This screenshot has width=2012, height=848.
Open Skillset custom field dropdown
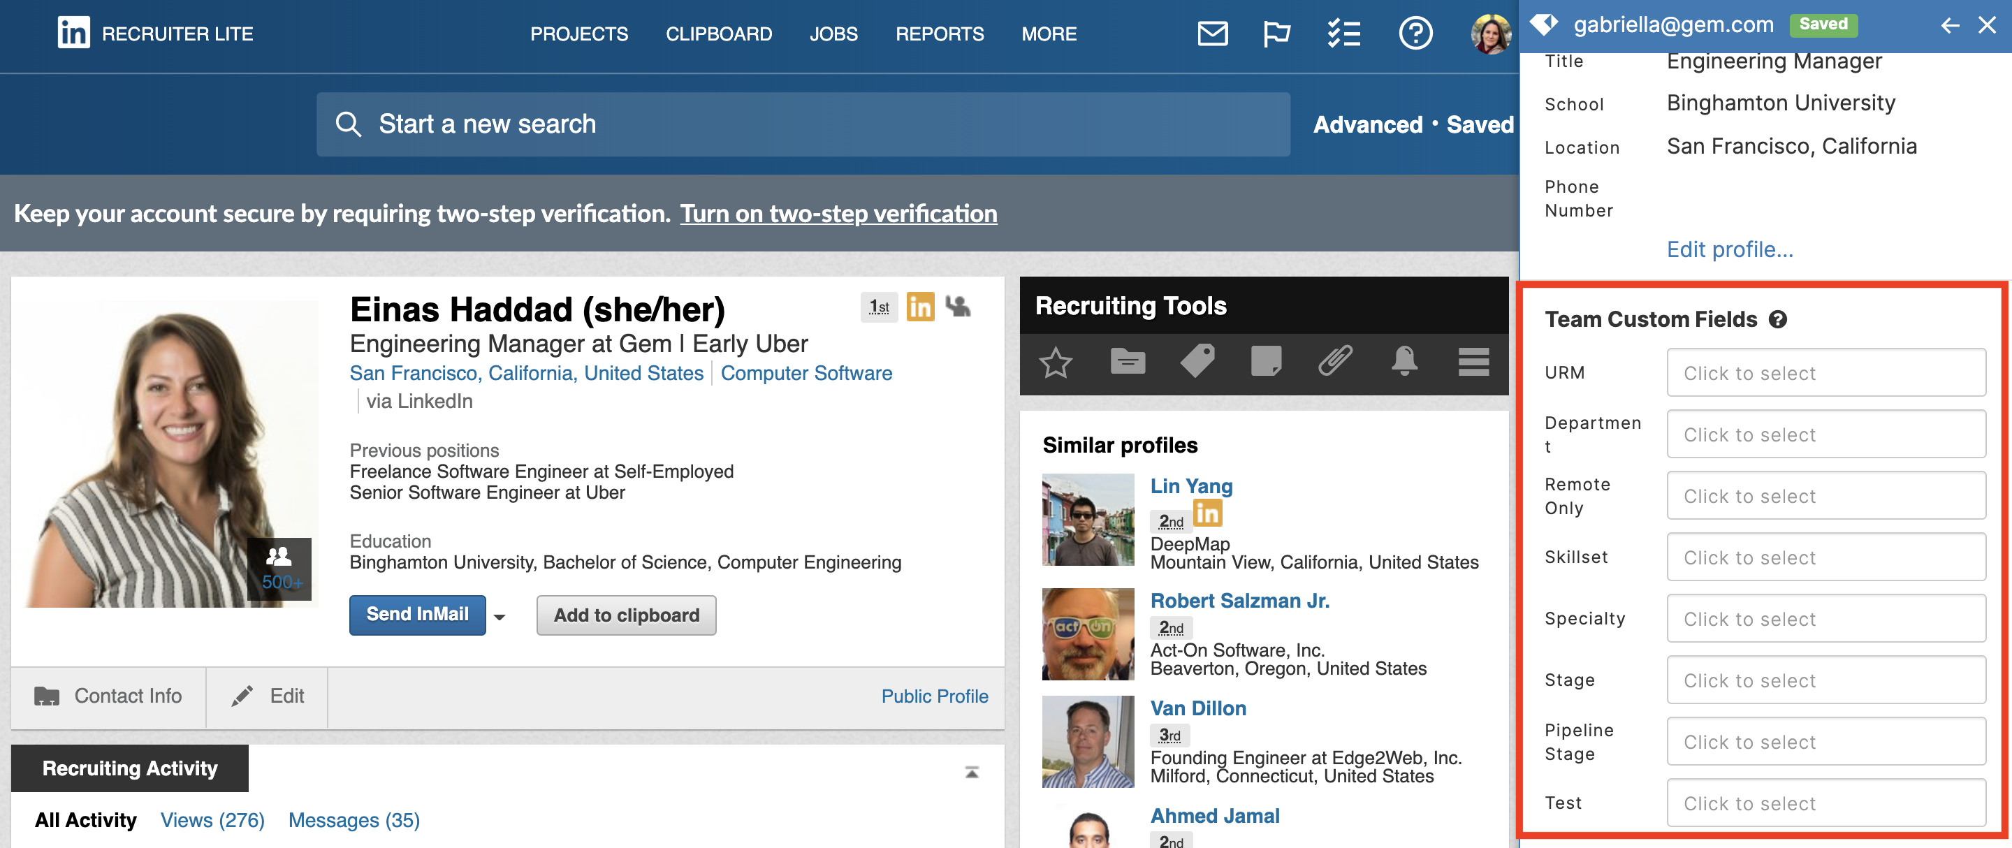(1825, 557)
